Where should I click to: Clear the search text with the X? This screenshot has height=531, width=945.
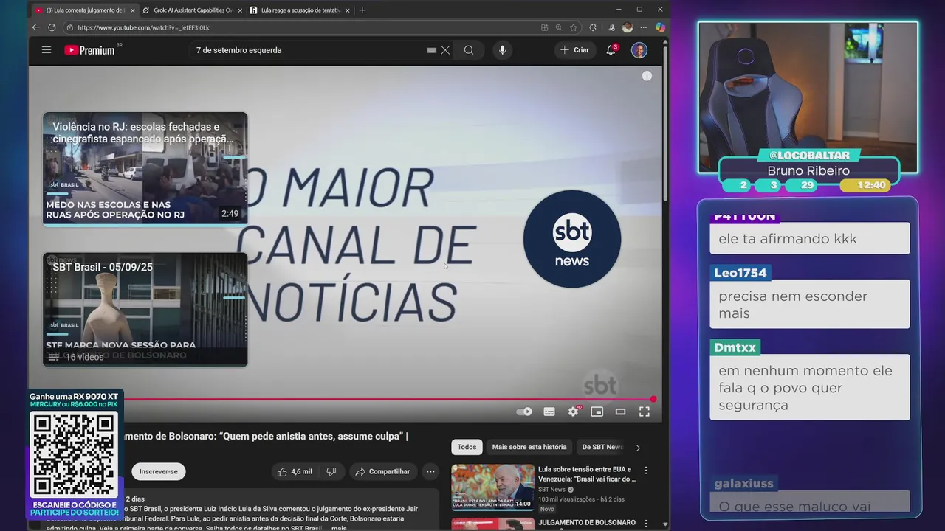(x=445, y=50)
